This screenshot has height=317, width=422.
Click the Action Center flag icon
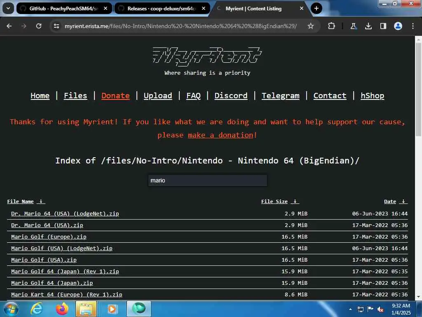[370, 309]
